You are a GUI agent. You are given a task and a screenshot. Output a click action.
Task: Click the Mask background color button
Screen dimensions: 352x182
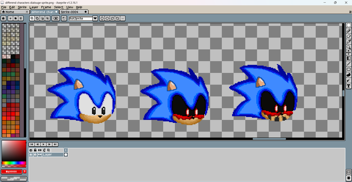[x=14, y=178]
